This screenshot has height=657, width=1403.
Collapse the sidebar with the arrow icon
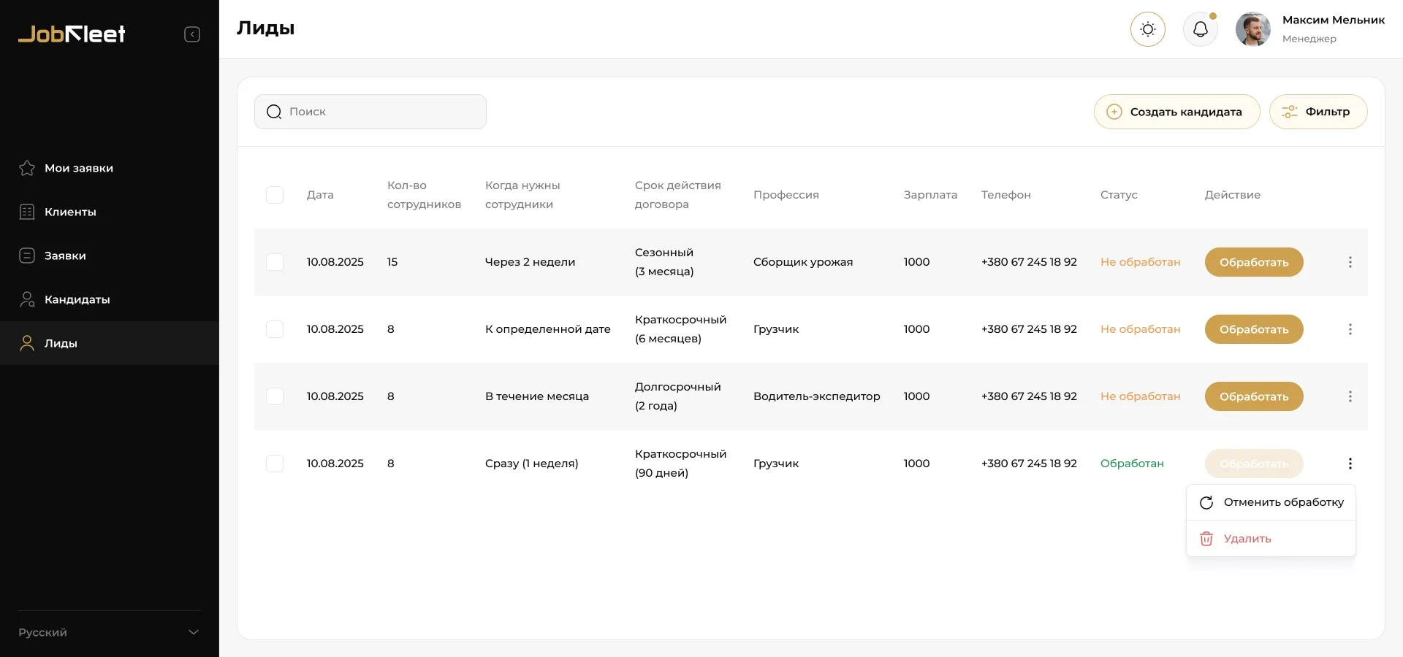tap(192, 34)
